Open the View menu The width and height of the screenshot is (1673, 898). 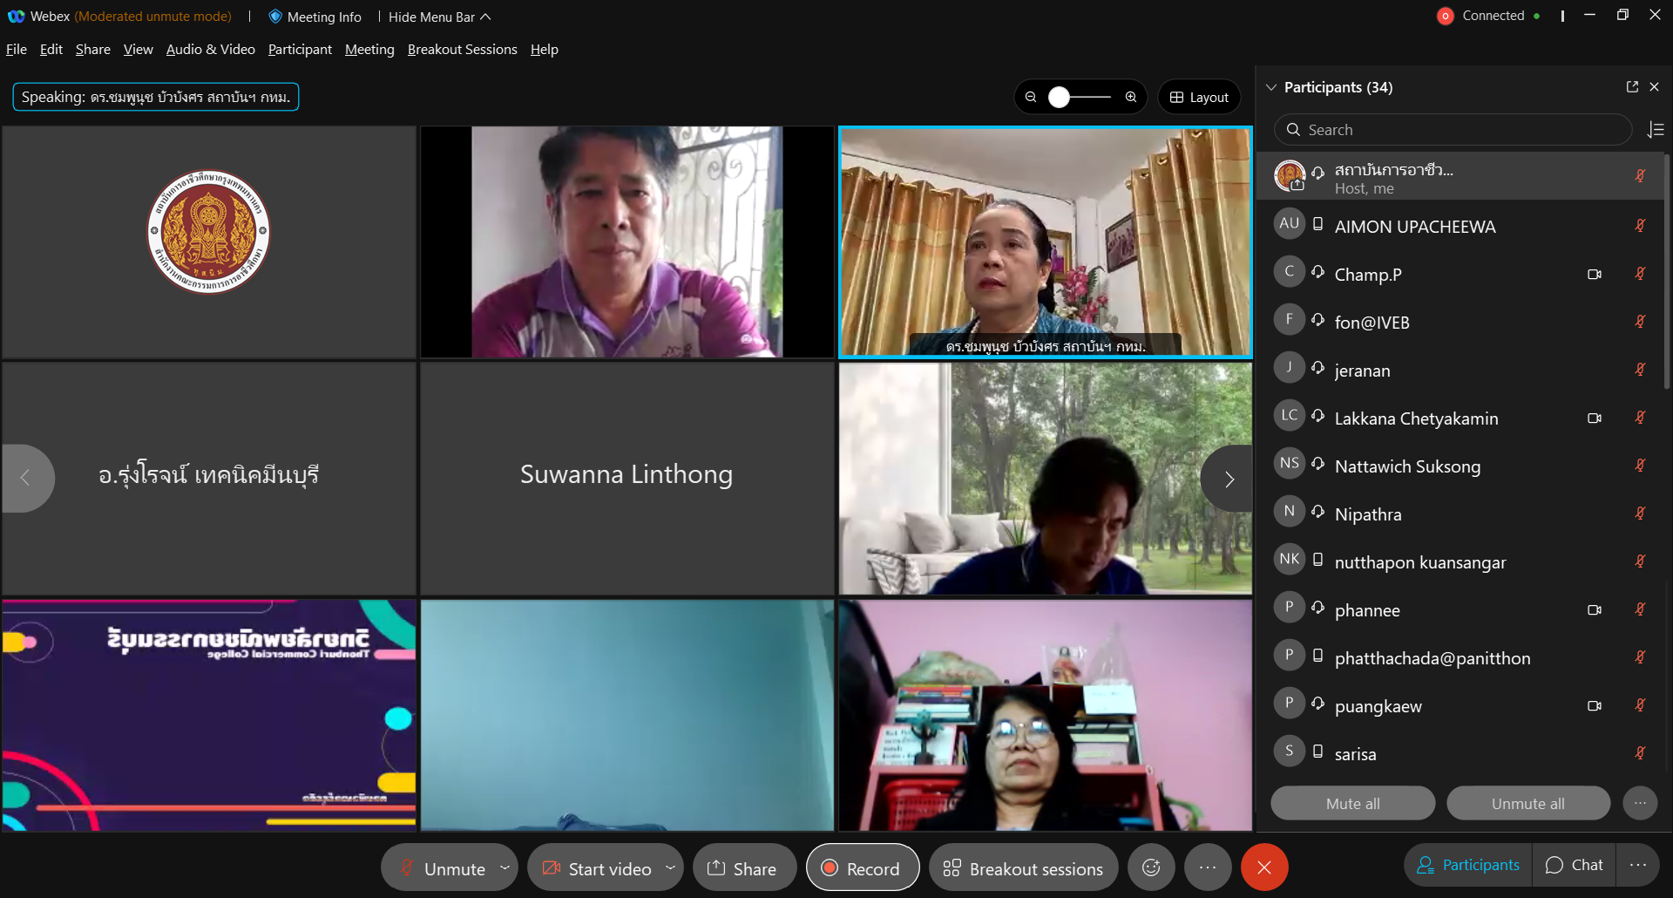click(139, 50)
